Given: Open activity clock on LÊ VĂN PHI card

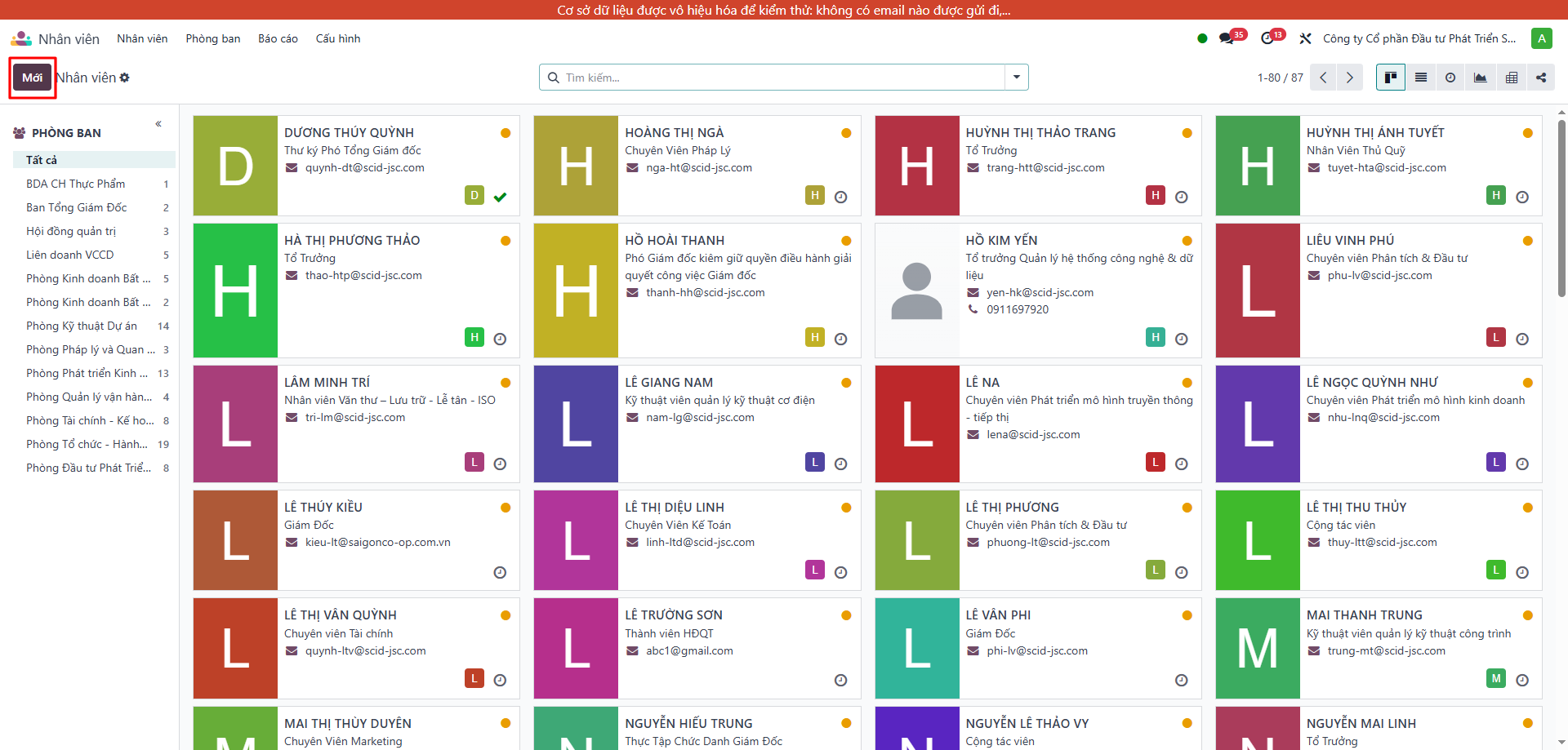Looking at the screenshot, I should (x=1182, y=680).
